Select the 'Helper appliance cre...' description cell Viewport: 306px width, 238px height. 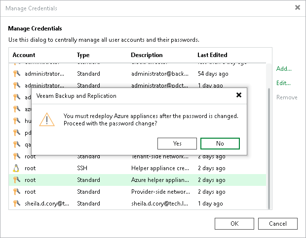160,168
